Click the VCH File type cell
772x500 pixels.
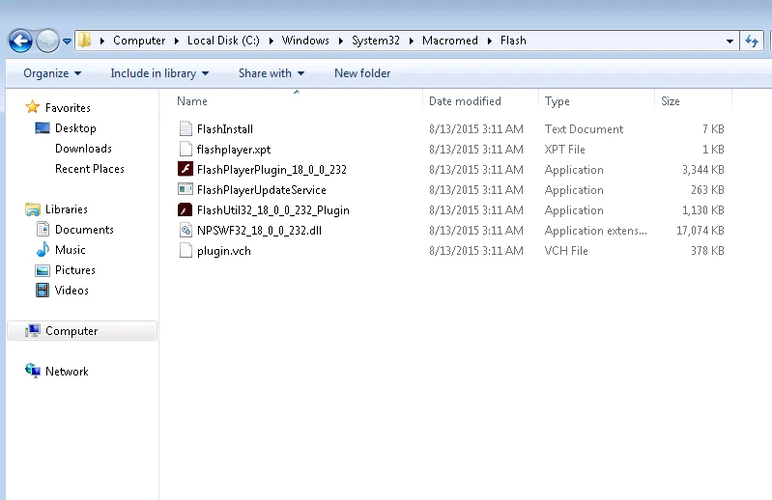566,251
